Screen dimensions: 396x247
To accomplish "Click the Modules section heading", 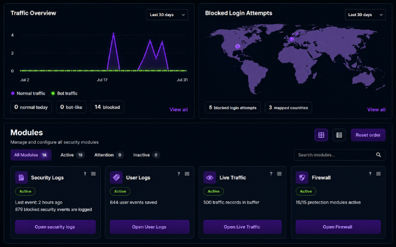I will 27,133.
